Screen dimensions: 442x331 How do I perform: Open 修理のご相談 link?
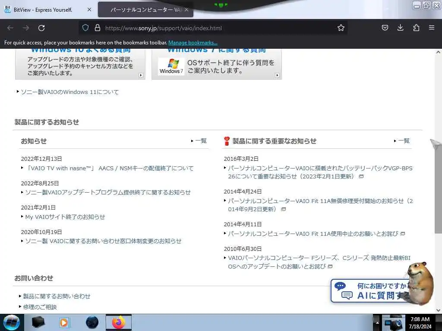coord(40,307)
